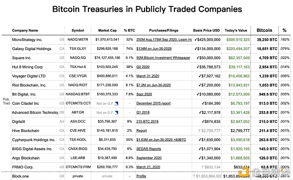Open Coin Citadel December 2015 report link
The image size is (293, 180).
coord(153,103)
